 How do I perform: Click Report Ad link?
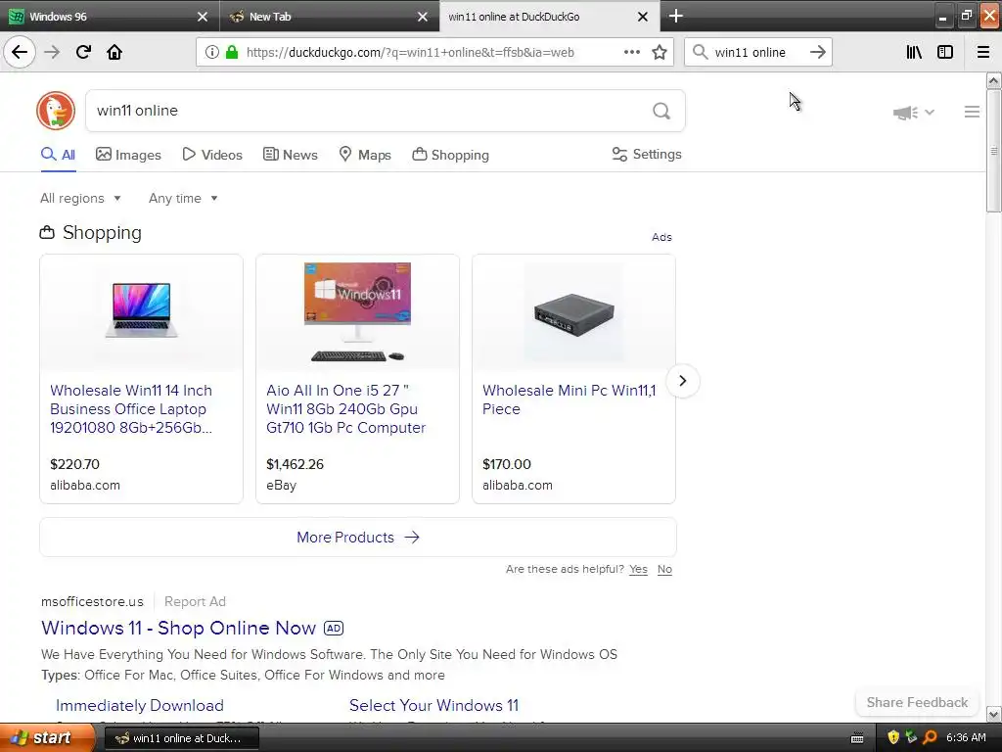195,601
